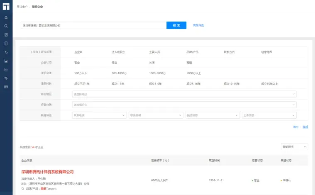Click the 1998-11-11 founding date
Screen dimensions: 315x195
pos(216,180)
